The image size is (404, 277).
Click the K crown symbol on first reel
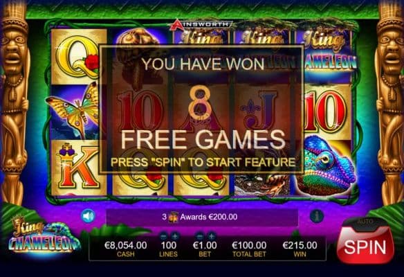(79, 168)
